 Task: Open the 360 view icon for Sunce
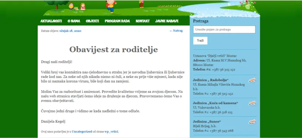(252, 122)
